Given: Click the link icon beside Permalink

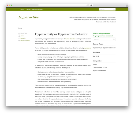Looking at the screenshot, I should (x=19, y=38).
